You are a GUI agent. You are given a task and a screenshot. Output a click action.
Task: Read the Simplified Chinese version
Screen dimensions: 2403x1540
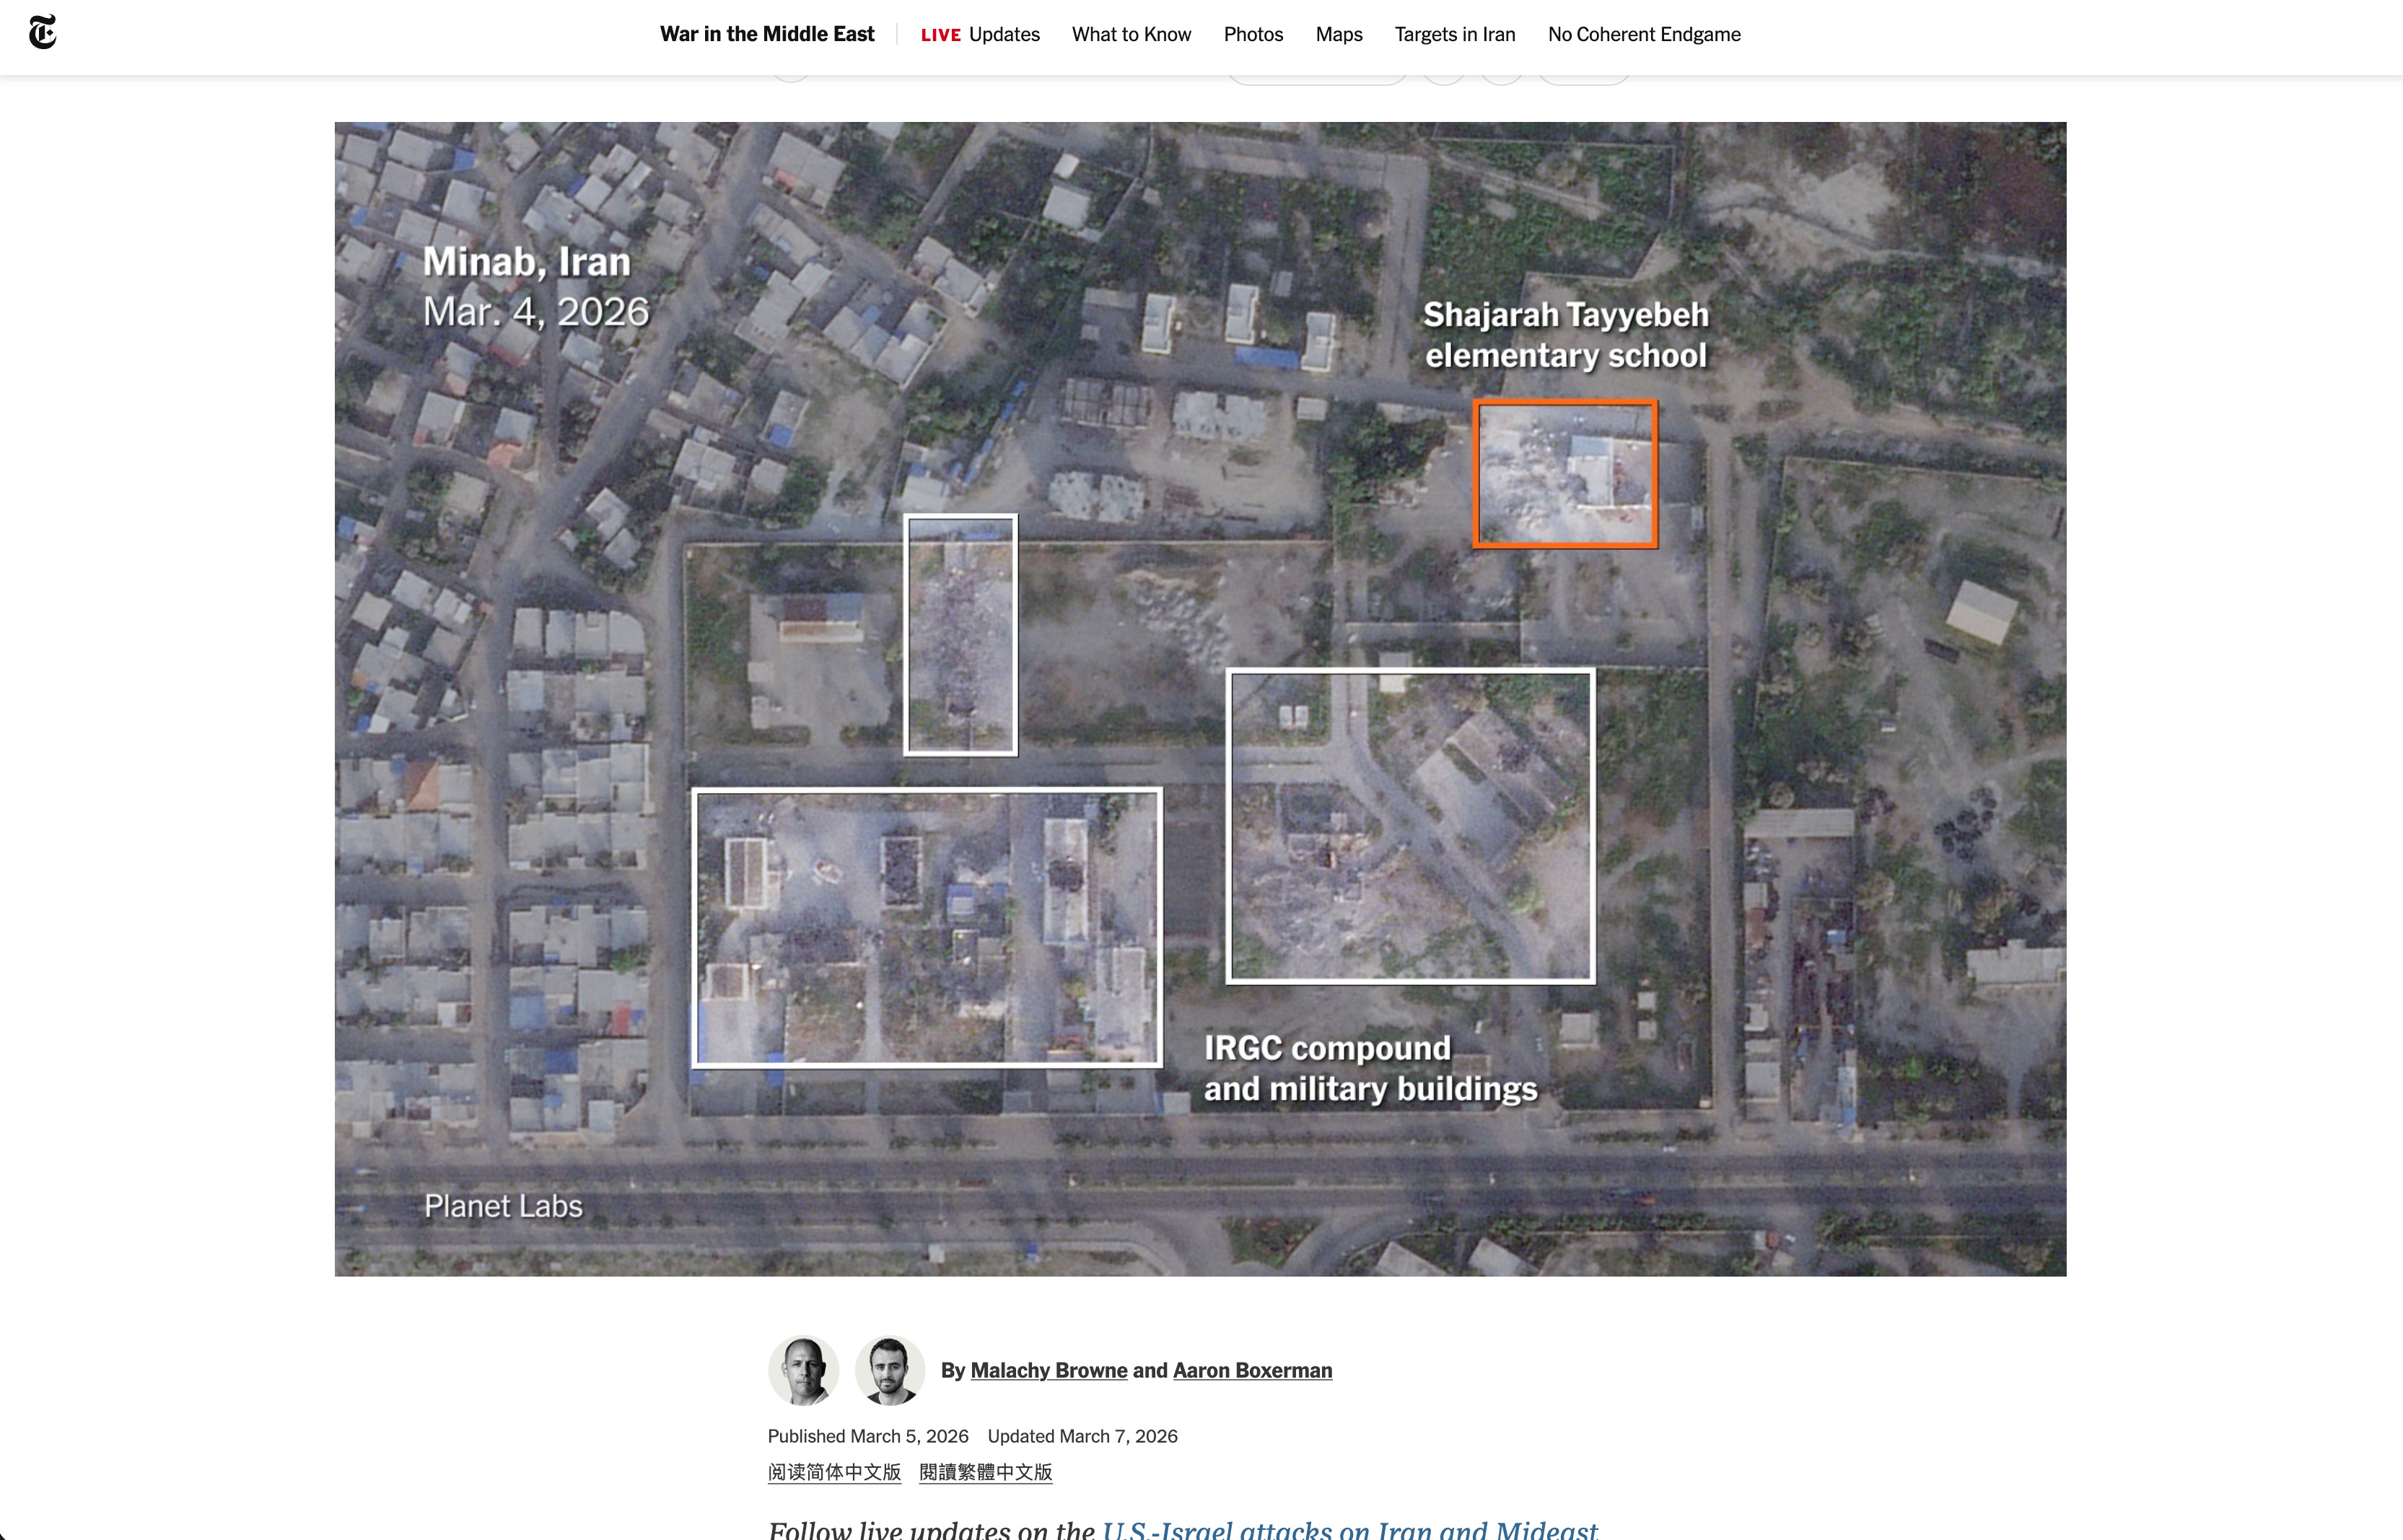click(x=834, y=1472)
